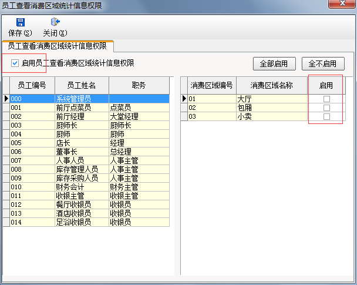Click row selector for employee 000

tap(6, 99)
